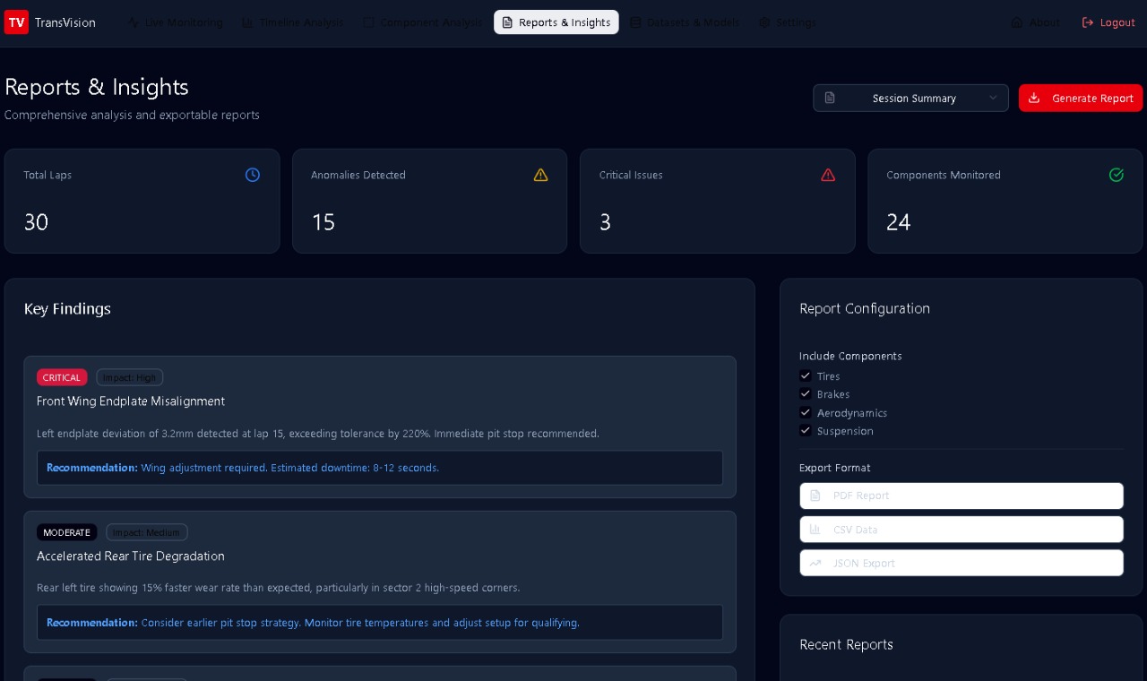Click the Live Monitoring pulse icon
Screen dimensions: 1147x681
coord(133,22)
